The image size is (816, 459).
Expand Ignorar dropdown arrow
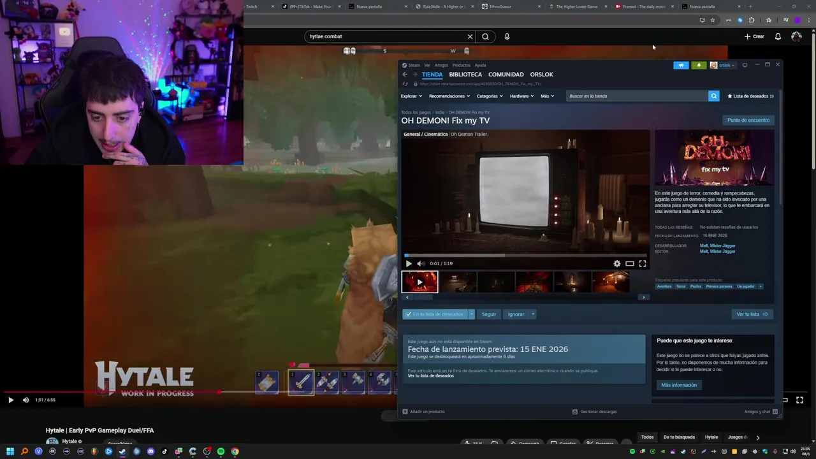coord(533,314)
